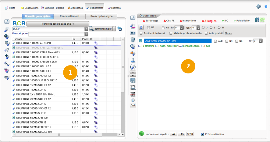Click the round blue info icon above Coût
Screen dimensions: 270x142
click(x=133, y=100)
